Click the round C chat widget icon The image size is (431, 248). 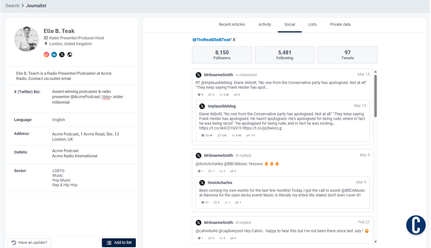(415, 225)
